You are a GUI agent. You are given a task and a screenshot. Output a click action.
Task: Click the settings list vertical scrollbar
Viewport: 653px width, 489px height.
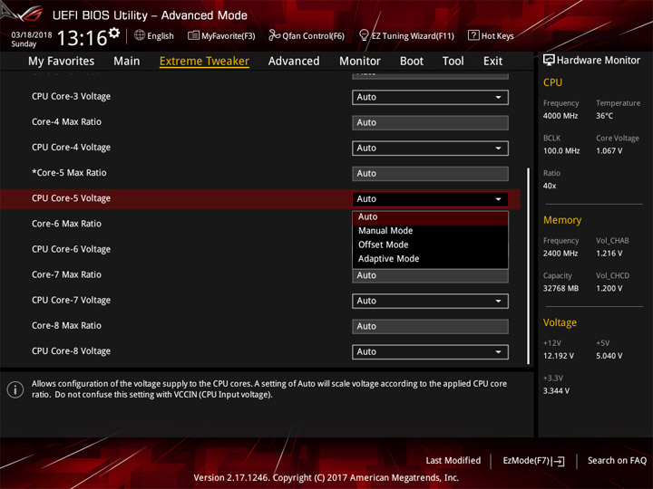coord(529,266)
